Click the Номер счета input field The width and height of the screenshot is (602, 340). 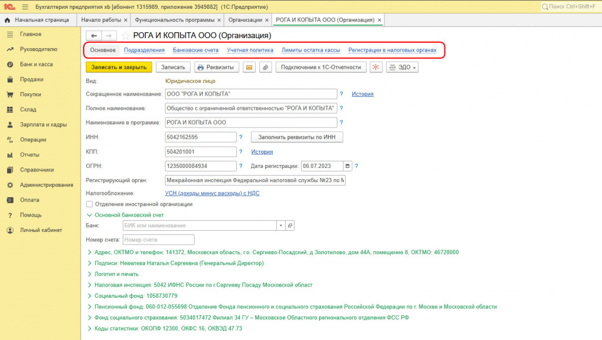point(159,240)
